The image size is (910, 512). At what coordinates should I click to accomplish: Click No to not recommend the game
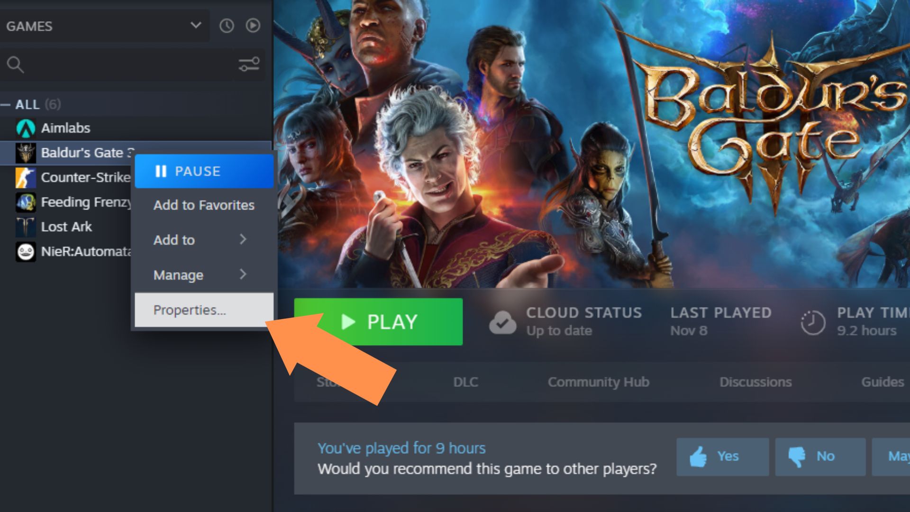coord(819,456)
